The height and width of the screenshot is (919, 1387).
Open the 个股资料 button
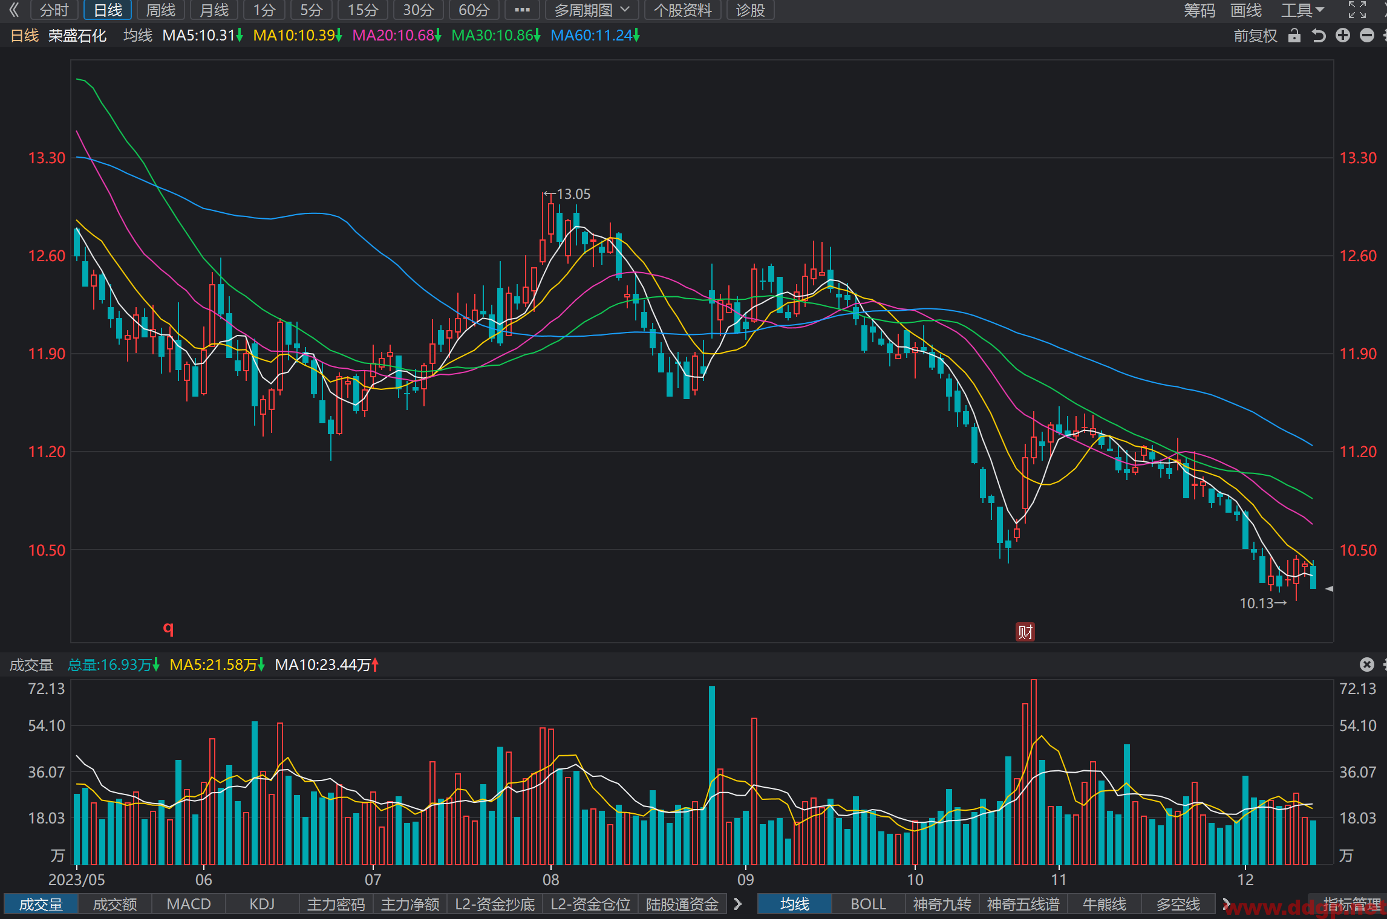[683, 10]
